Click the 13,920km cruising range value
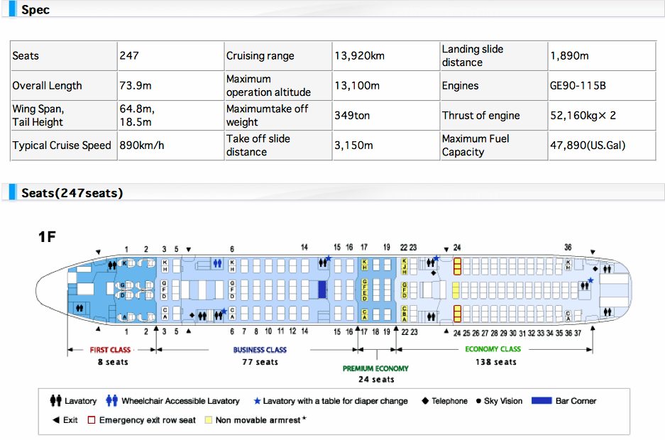665x440 pixels. click(x=359, y=56)
